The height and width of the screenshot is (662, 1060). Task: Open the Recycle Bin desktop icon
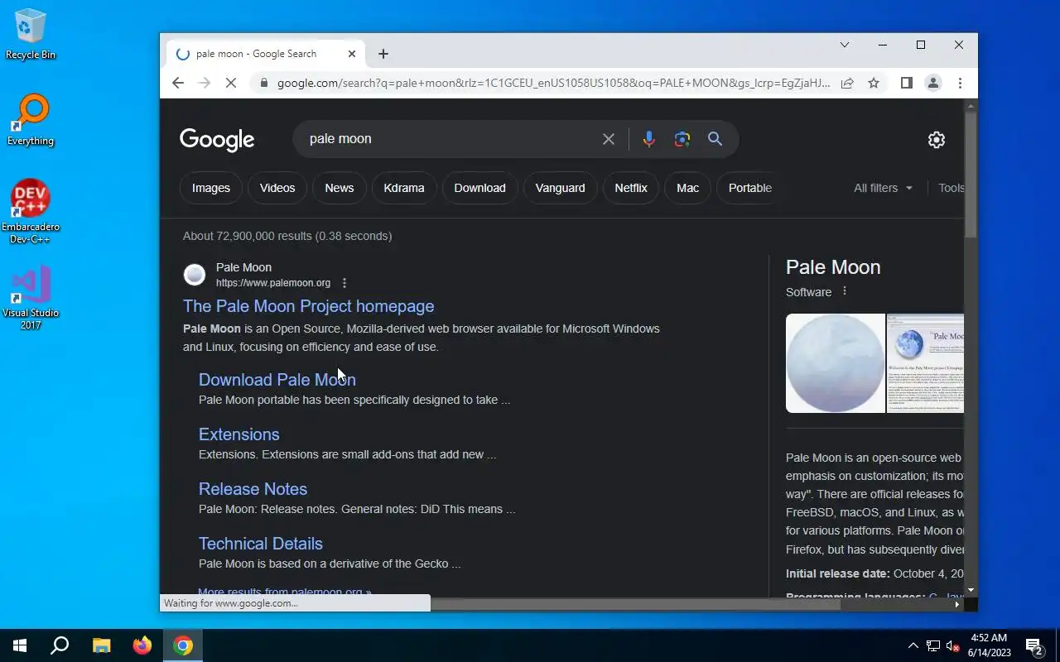click(31, 35)
